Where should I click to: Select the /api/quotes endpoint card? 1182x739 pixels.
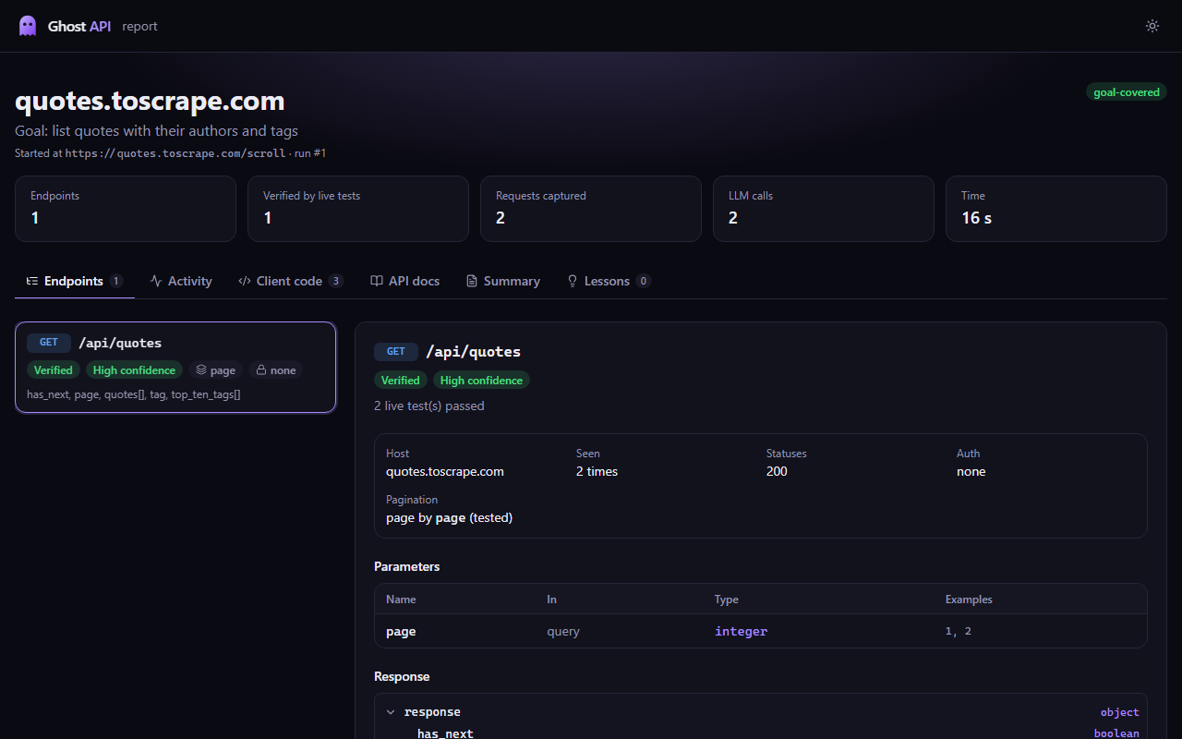pos(175,368)
